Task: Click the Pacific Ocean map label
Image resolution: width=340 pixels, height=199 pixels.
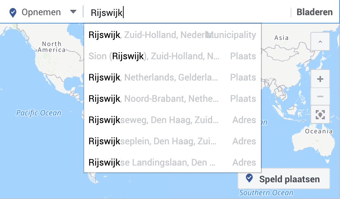Action: [38, 113]
